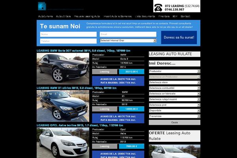Click the 7990.00 € price box
Viewport: 237px width, 158px height.
(132, 147)
